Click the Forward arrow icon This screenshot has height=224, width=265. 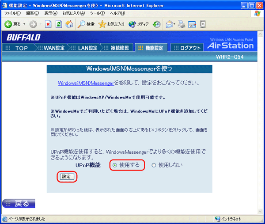[33, 24]
